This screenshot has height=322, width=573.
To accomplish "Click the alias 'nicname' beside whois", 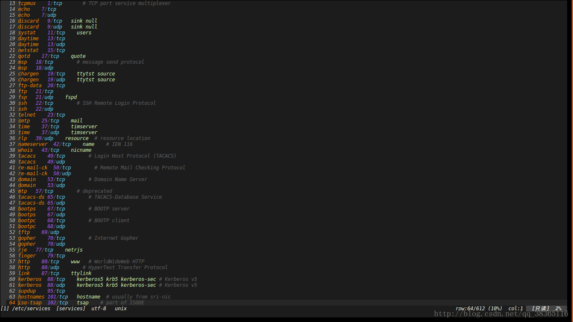I will (81, 150).
